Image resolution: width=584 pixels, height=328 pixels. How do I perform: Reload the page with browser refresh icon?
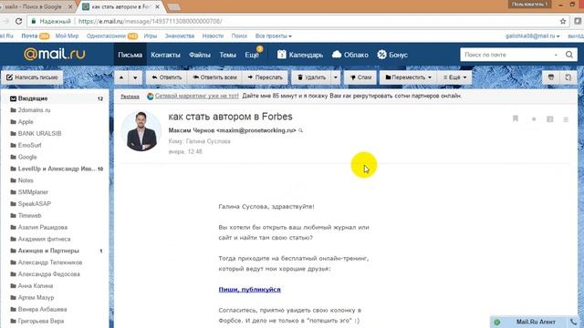click(x=18, y=22)
